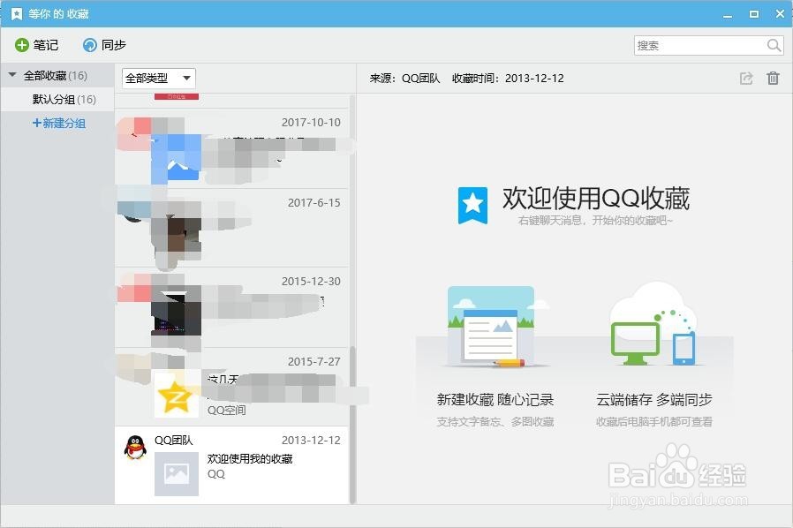Screen dimensions: 793x528
Task: Close the 收藏 window
Action: (780, 14)
